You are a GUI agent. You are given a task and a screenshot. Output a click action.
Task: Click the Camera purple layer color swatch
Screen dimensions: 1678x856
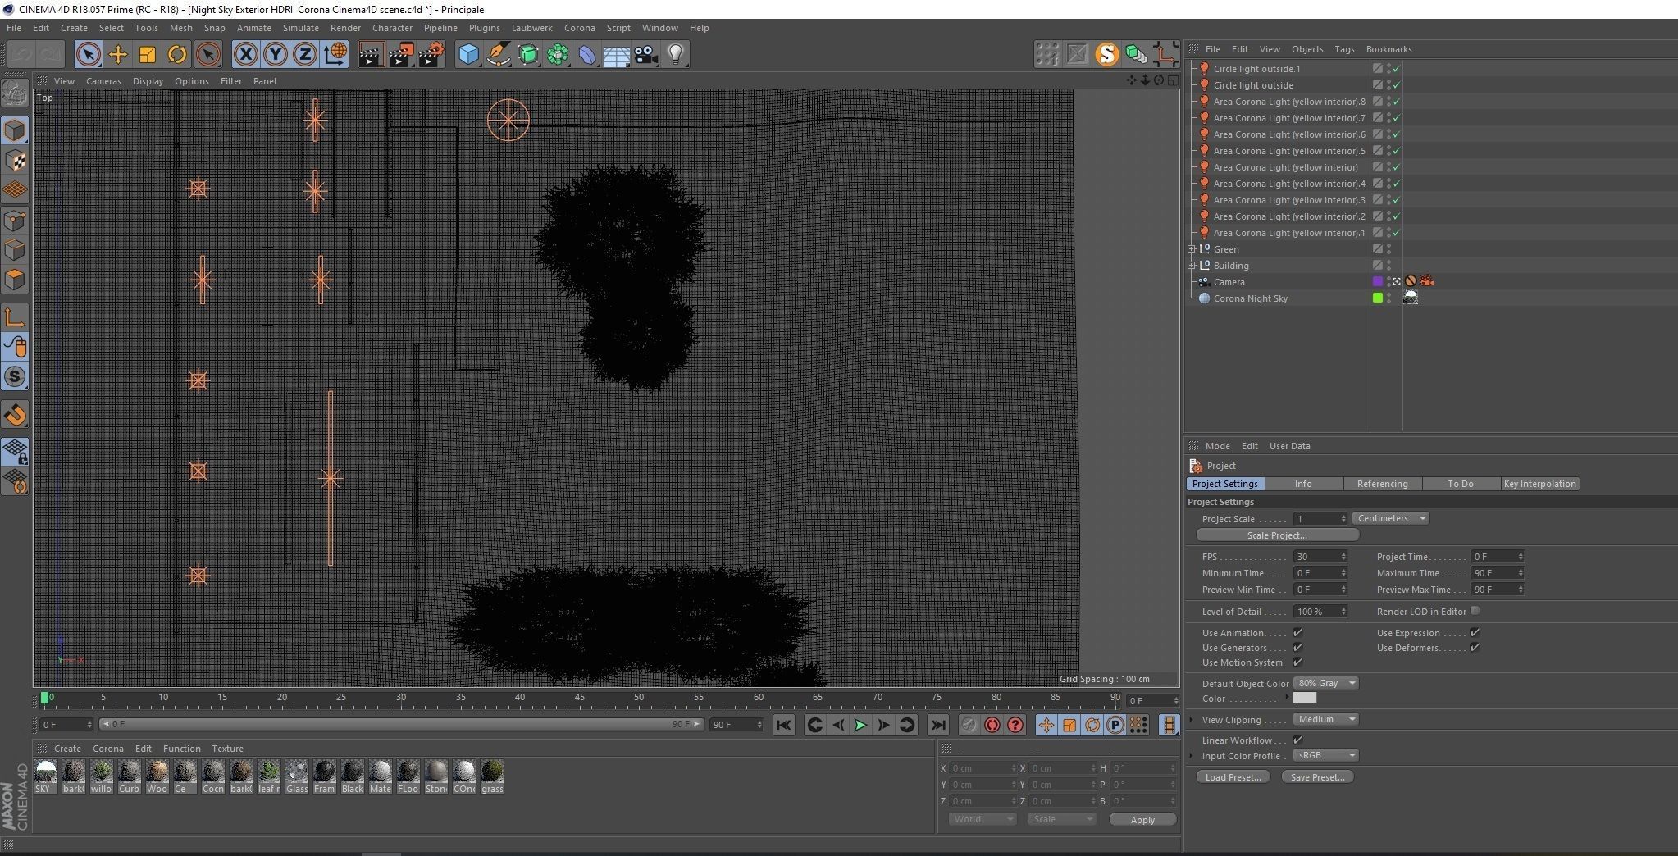click(x=1378, y=281)
